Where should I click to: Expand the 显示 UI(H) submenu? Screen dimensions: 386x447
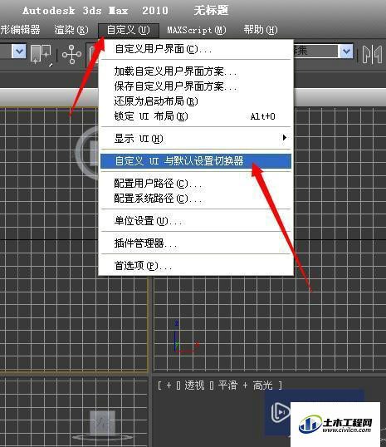(196, 139)
